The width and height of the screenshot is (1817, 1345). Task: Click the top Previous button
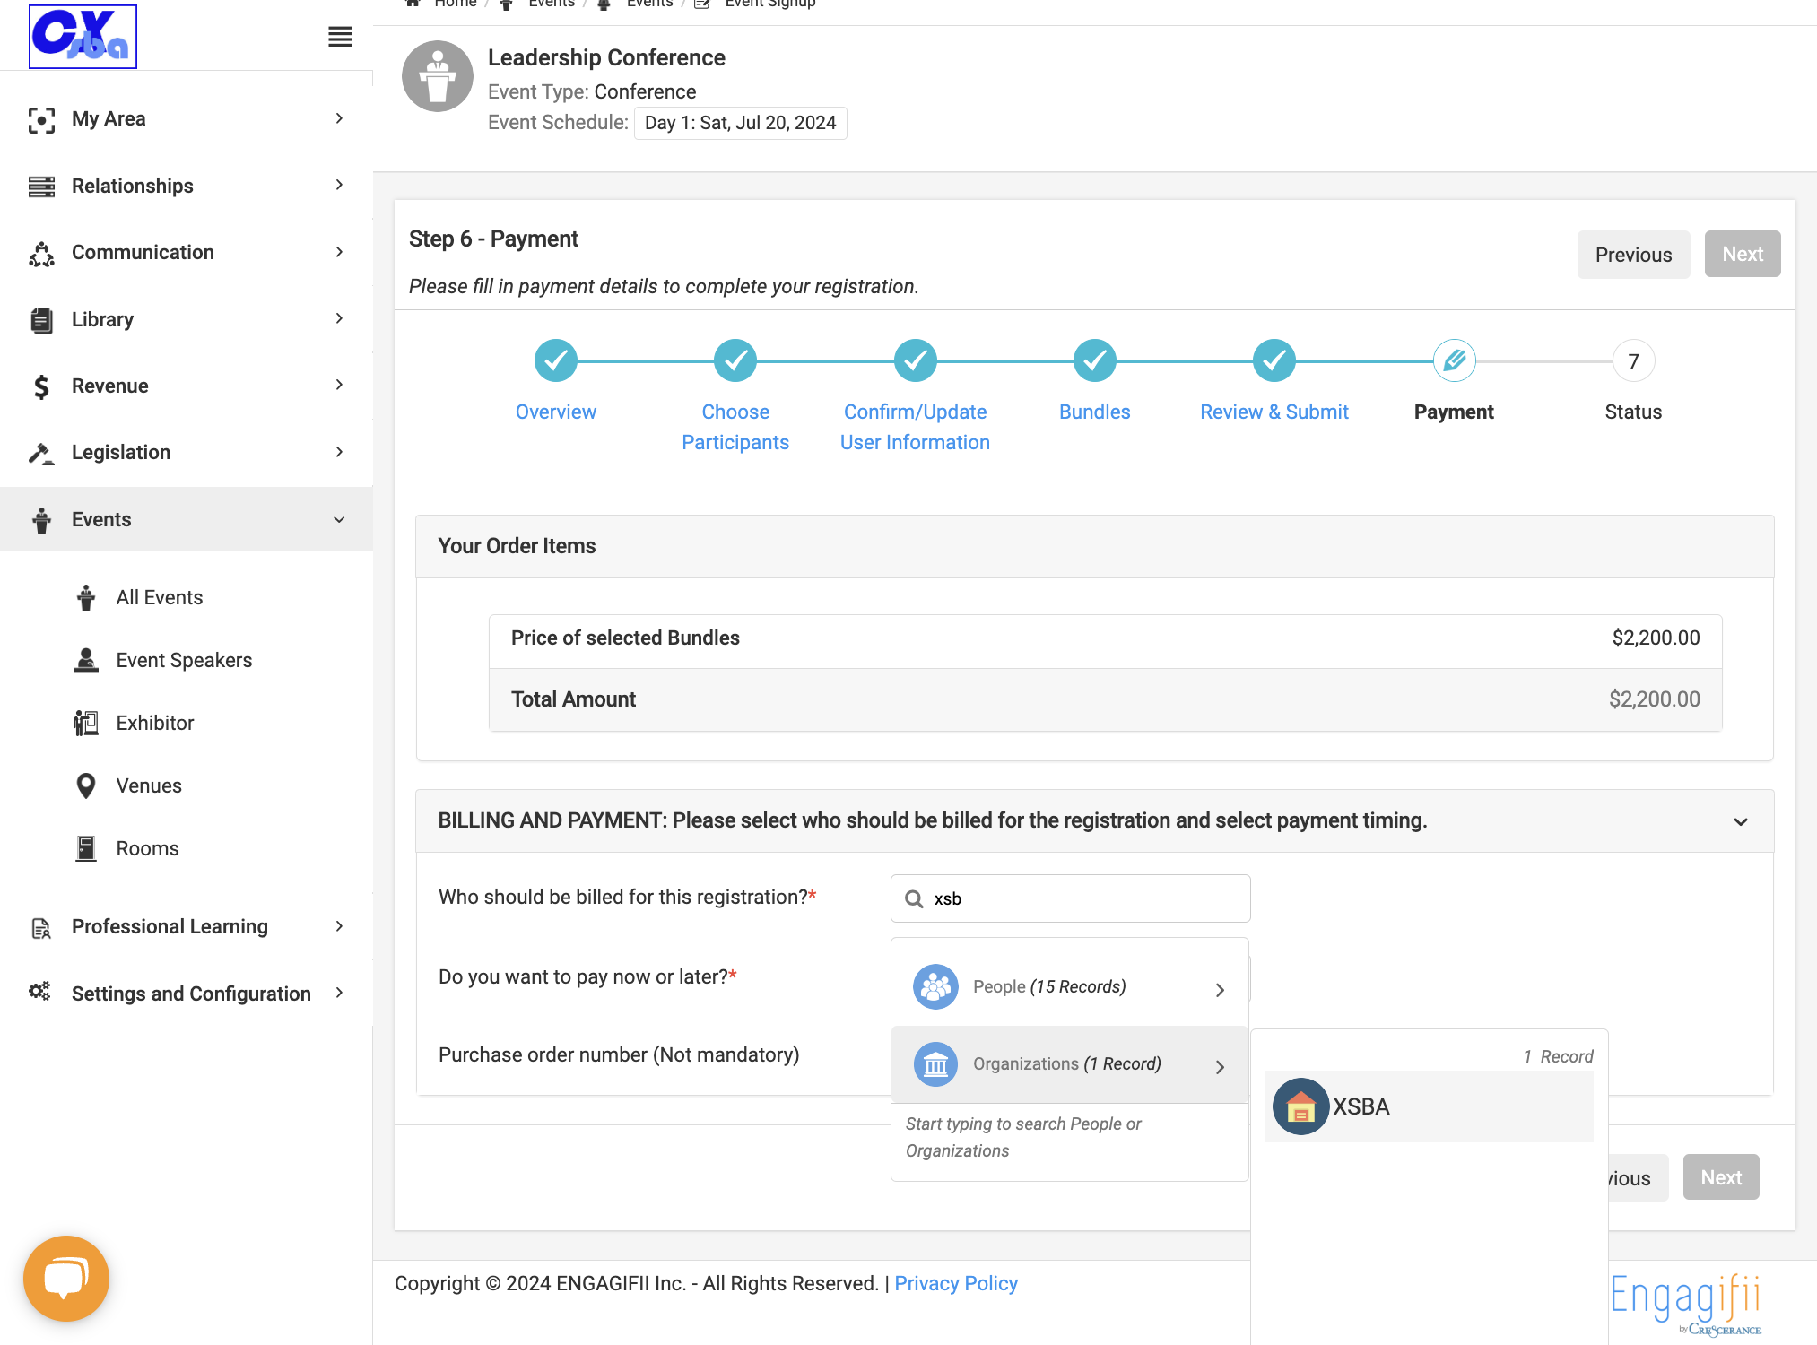click(x=1633, y=255)
